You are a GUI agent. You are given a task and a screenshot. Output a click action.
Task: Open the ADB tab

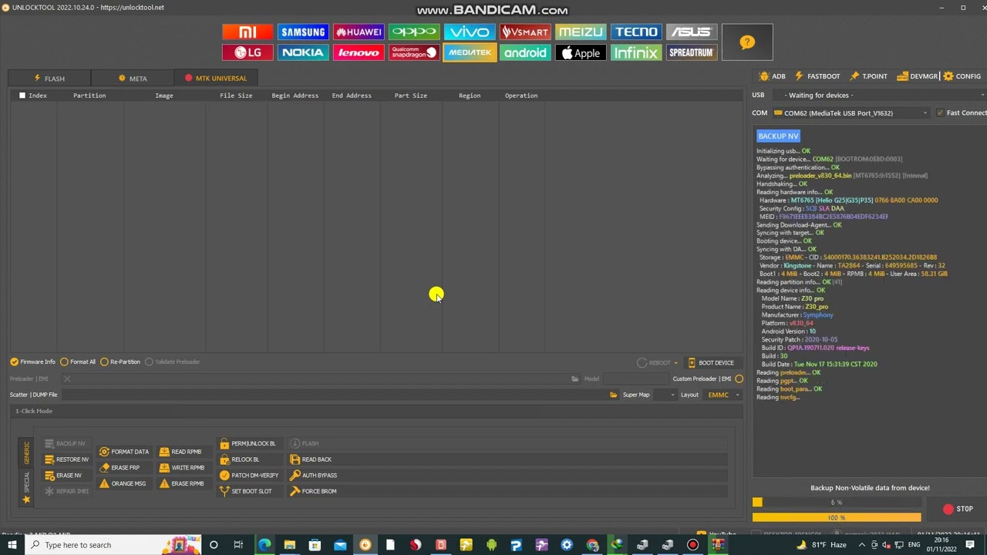773,76
